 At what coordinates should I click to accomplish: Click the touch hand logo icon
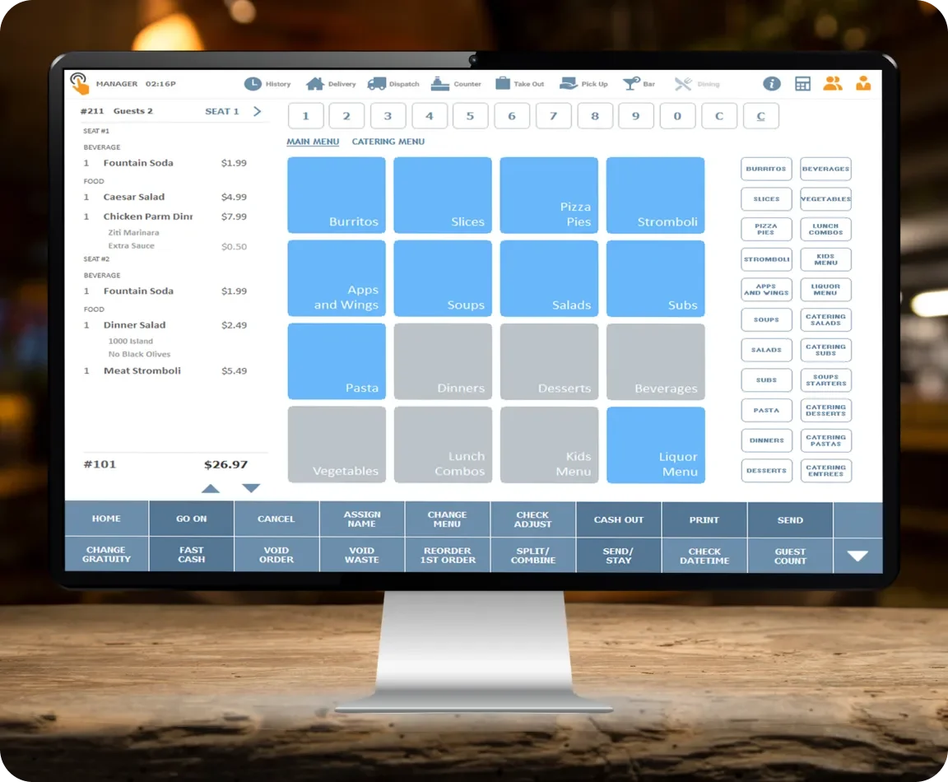(x=79, y=83)
